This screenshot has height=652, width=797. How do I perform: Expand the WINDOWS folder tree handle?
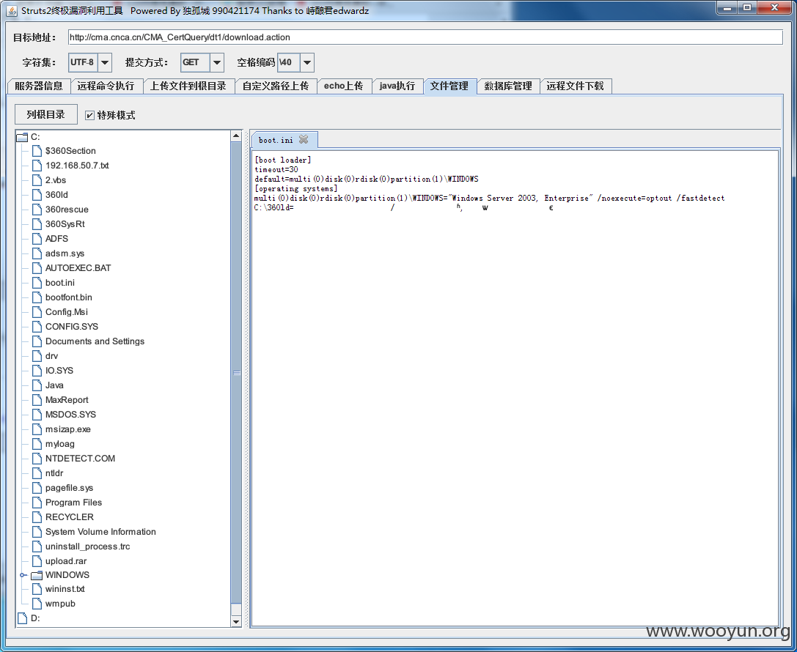coord(23,575)
